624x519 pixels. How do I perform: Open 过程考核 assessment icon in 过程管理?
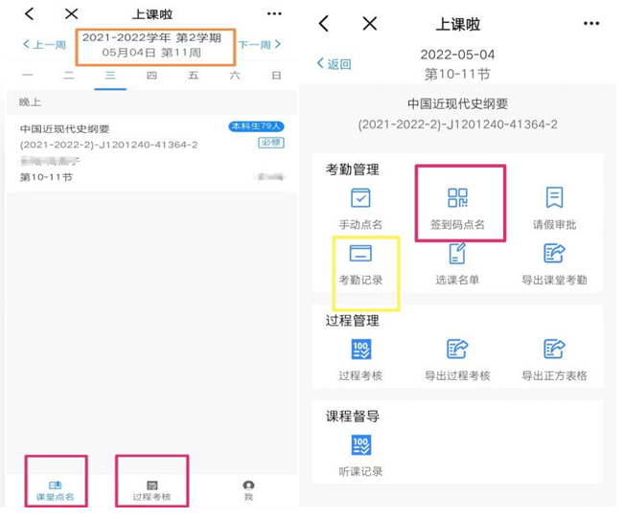360,358
